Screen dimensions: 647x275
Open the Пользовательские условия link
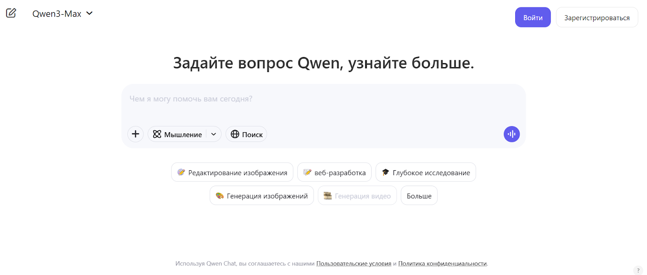tap(354, 264)
